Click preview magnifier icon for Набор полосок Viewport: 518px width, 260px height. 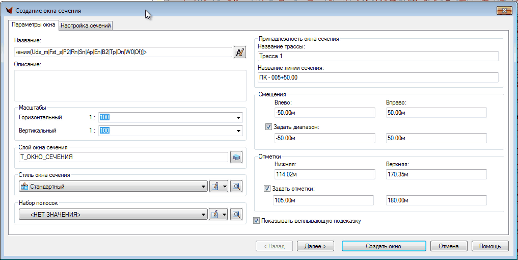point(236,215)
